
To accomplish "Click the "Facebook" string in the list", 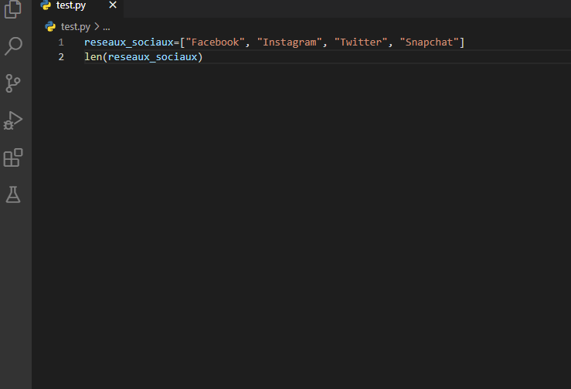I will (x=215, y=42).
